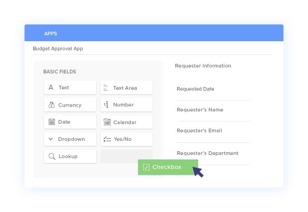Click the Number 123 icon
The height and width of the screenshot is (212, 308).
click(x=106, y=105)
